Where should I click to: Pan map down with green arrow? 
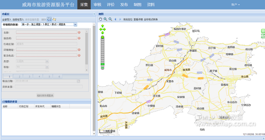[x=102, y=32]
